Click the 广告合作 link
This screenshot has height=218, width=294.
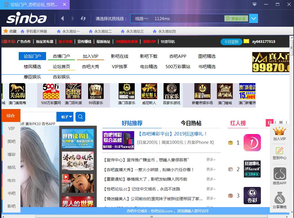24,42
